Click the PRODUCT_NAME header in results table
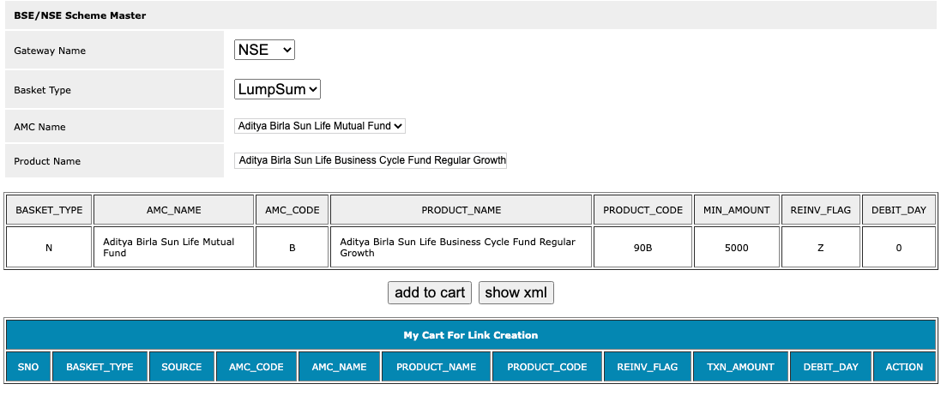The height and width of the screenshot is (414, 947). tap(461, 210)
